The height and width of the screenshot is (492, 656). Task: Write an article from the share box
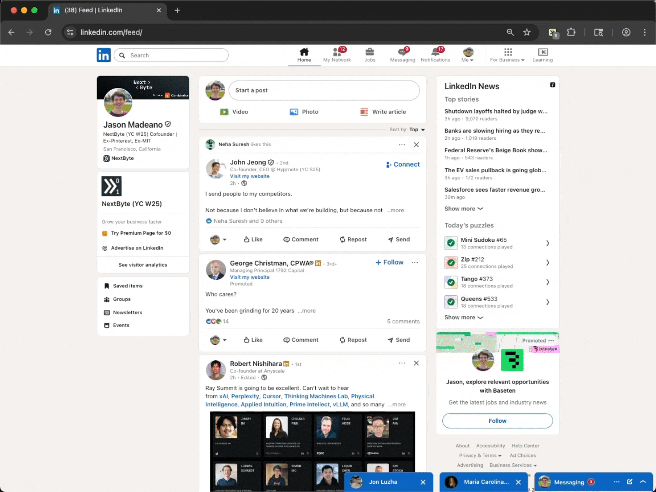pos(383,112)
